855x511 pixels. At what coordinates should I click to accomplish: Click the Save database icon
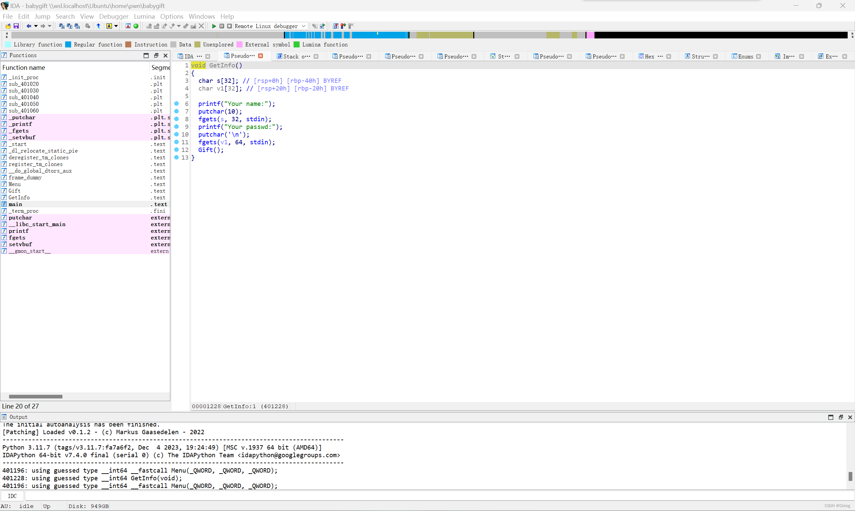pos(16,26)
